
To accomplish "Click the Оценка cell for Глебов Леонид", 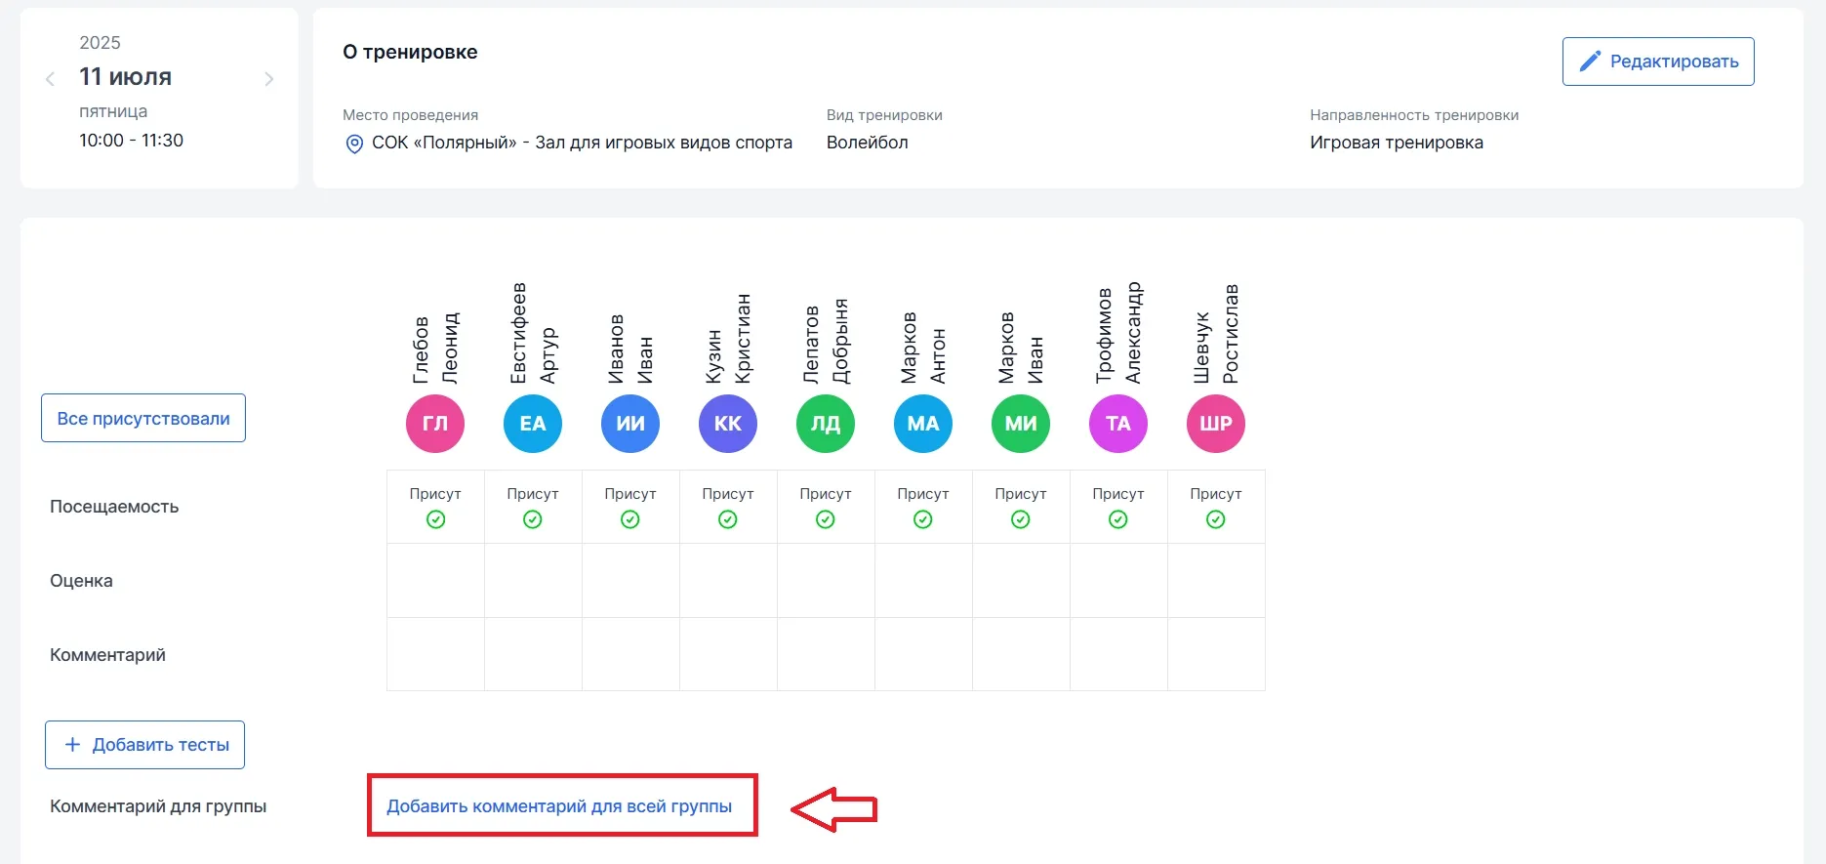I will click(435, 581).
